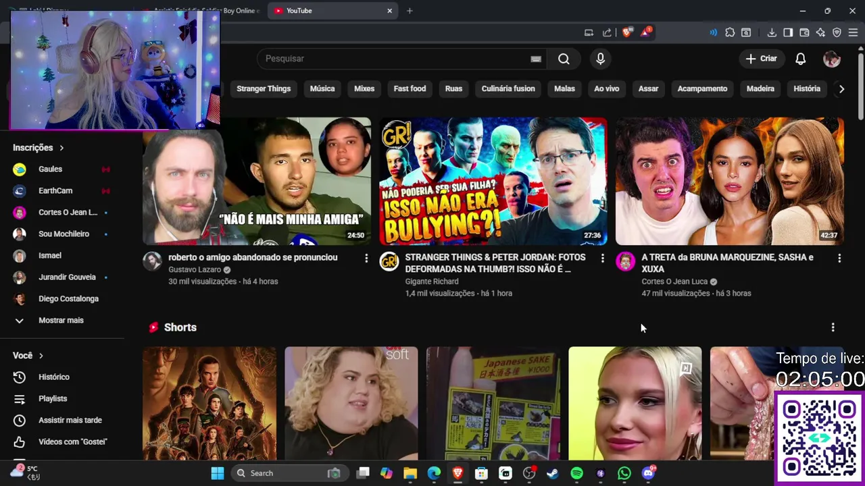Open Gustavo Lazaro channel avatar under the video

pos(152,262)
